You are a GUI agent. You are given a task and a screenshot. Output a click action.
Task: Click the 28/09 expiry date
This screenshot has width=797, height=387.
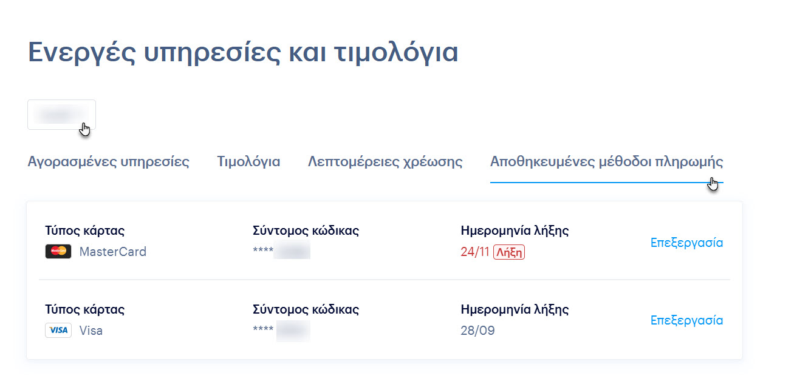point(477,331)
